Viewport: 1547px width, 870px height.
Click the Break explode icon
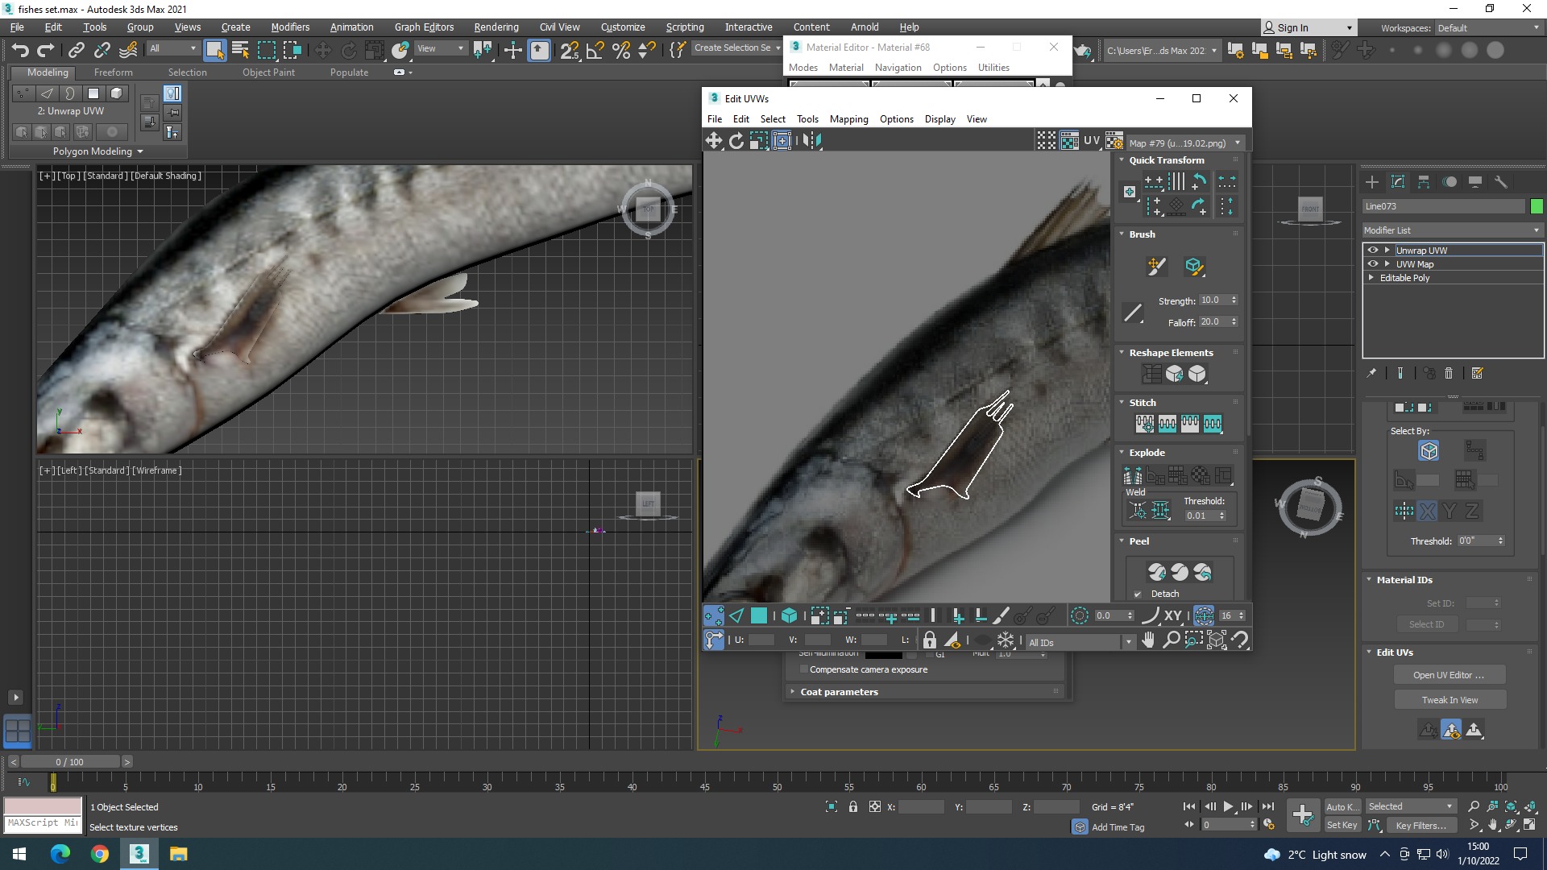click(1133, 475)
